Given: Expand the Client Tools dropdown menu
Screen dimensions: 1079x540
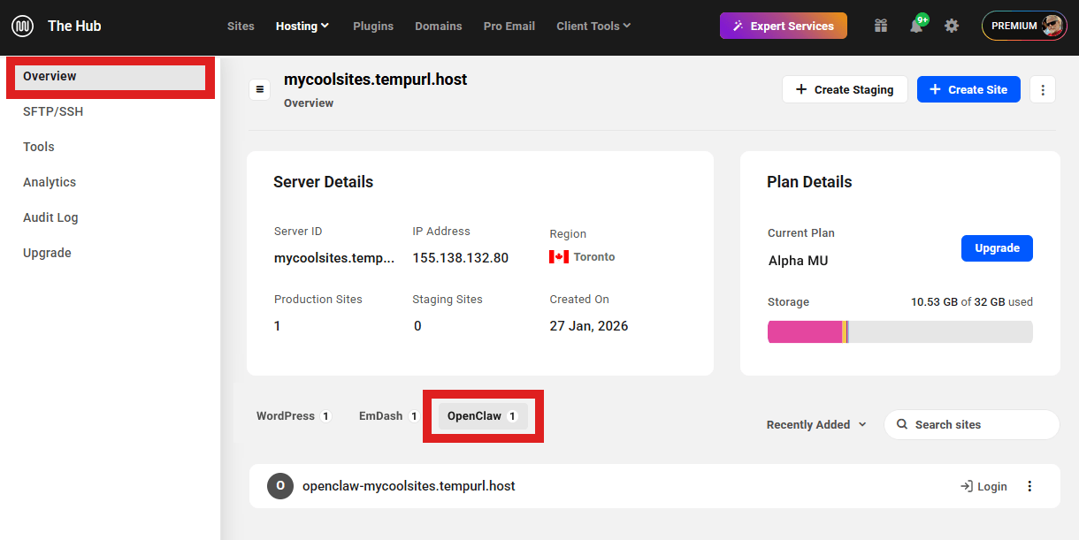Looking at the screenshot, I should 593,26.
